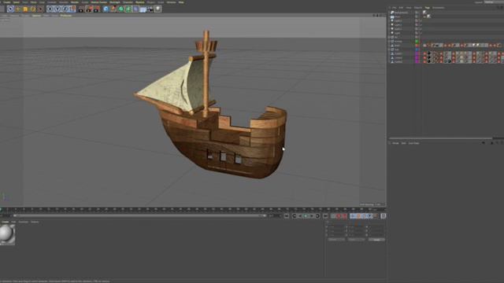Image resolution: width=504 pixels, height=283 pixels.
Task: Click the Render View icon
Action: tap(81, 9)
